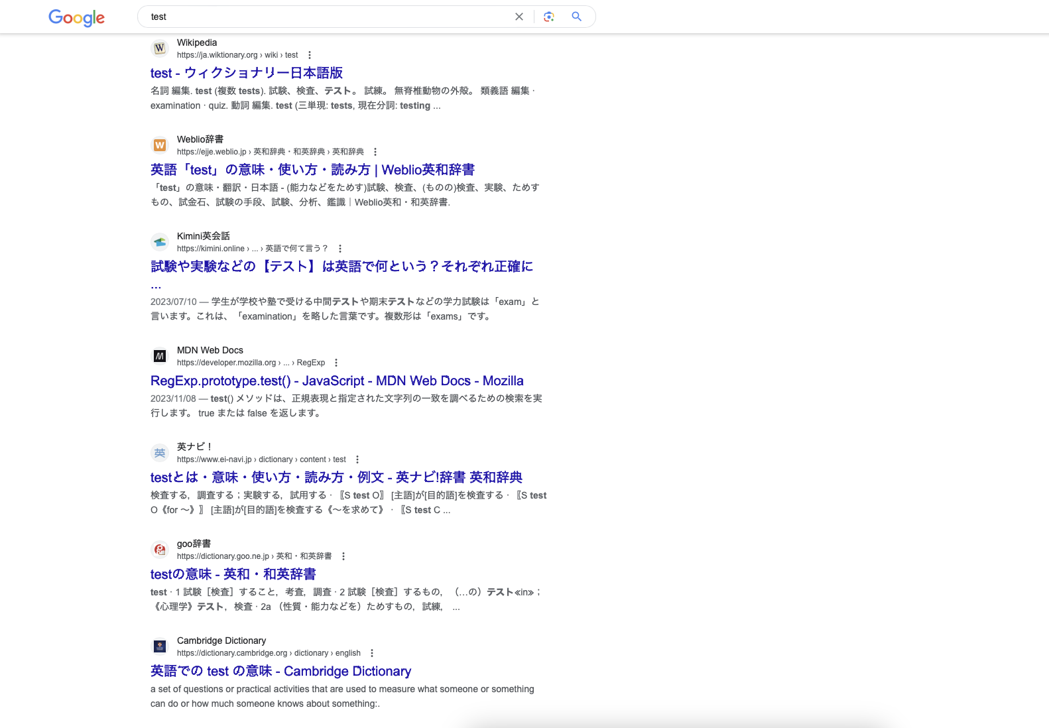The width and height of the screenshot is (1049, 728).
Task: Open more options for dictionary.goo.ne.jp result
Action: [x=343, y=556]
